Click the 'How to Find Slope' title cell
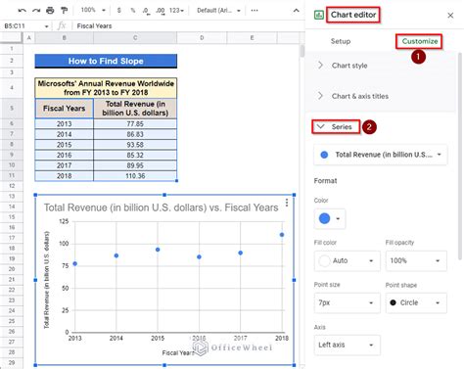 click(x=106, y=61)
